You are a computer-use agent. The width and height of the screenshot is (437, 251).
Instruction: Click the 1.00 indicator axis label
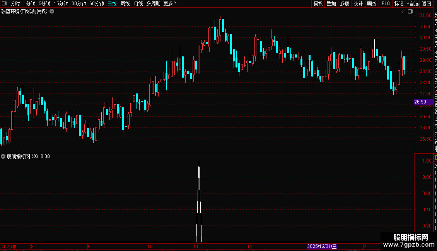[x=427, y=161]
